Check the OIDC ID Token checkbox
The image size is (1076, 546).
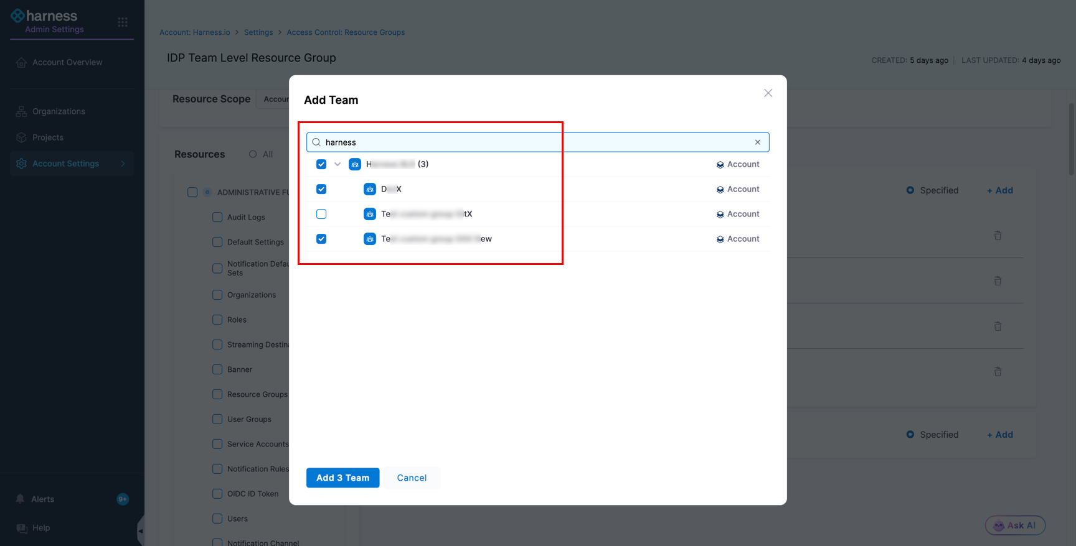tap(217, 494)
